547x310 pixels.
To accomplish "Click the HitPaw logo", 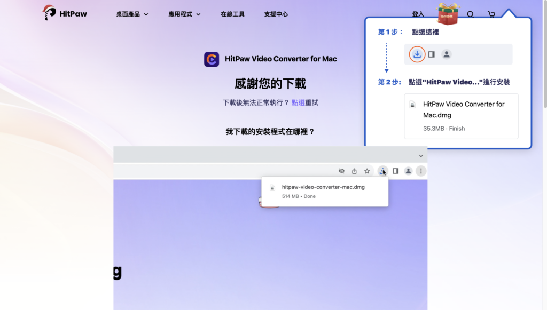I will (65, 13).
